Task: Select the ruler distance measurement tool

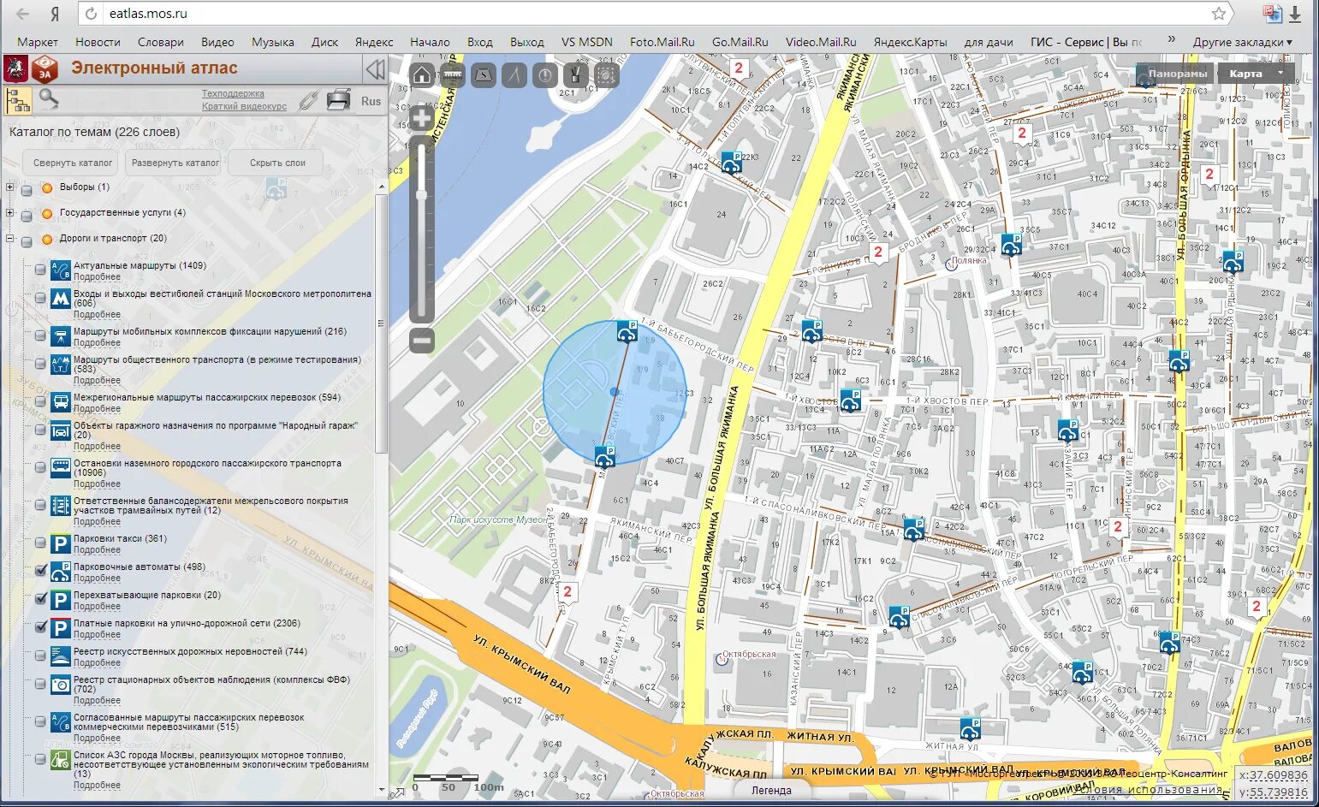Action: coord(453,75)
